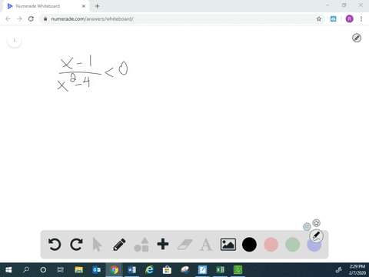Open the Chrome profile avatar R
The image size is (369, 277).
click(x=350, y=18)
